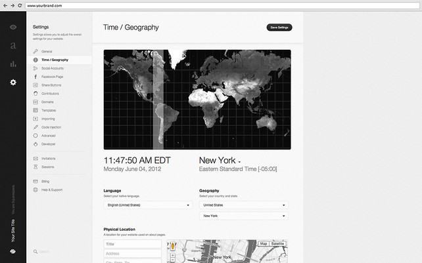Open the Billing link

pyautogui.click(x=45, y=181)
